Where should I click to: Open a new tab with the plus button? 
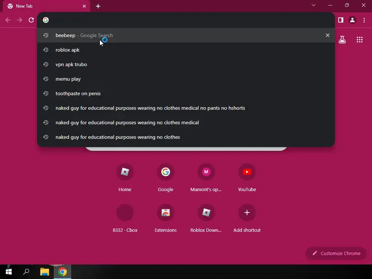[98, 6]
